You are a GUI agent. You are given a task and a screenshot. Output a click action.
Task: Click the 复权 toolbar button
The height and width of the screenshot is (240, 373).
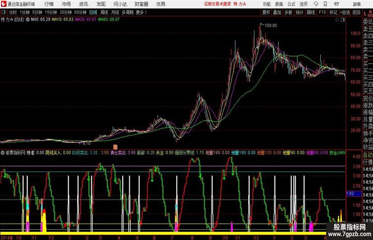point(266,12)
